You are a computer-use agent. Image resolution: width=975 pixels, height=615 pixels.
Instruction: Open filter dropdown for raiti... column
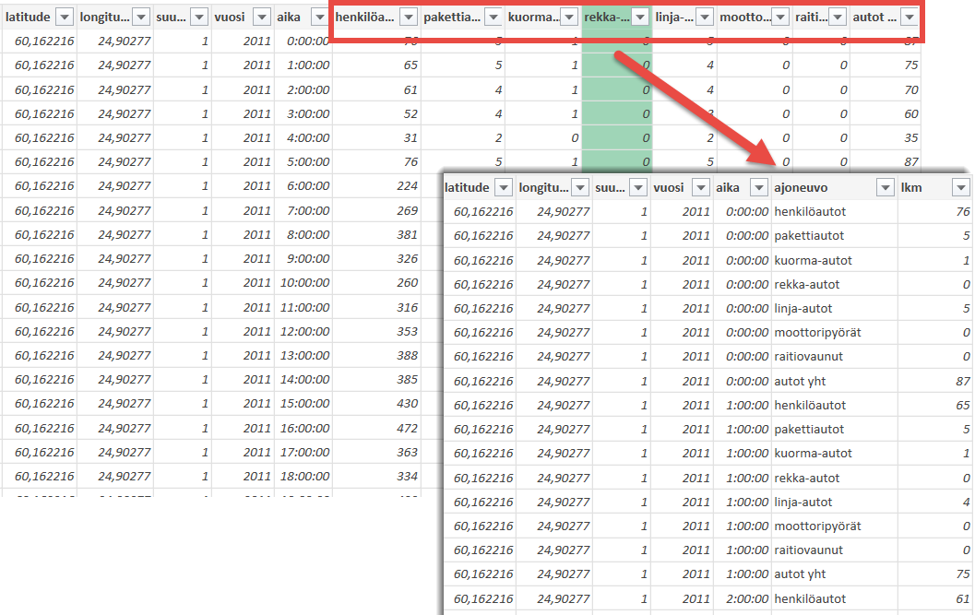837,17
